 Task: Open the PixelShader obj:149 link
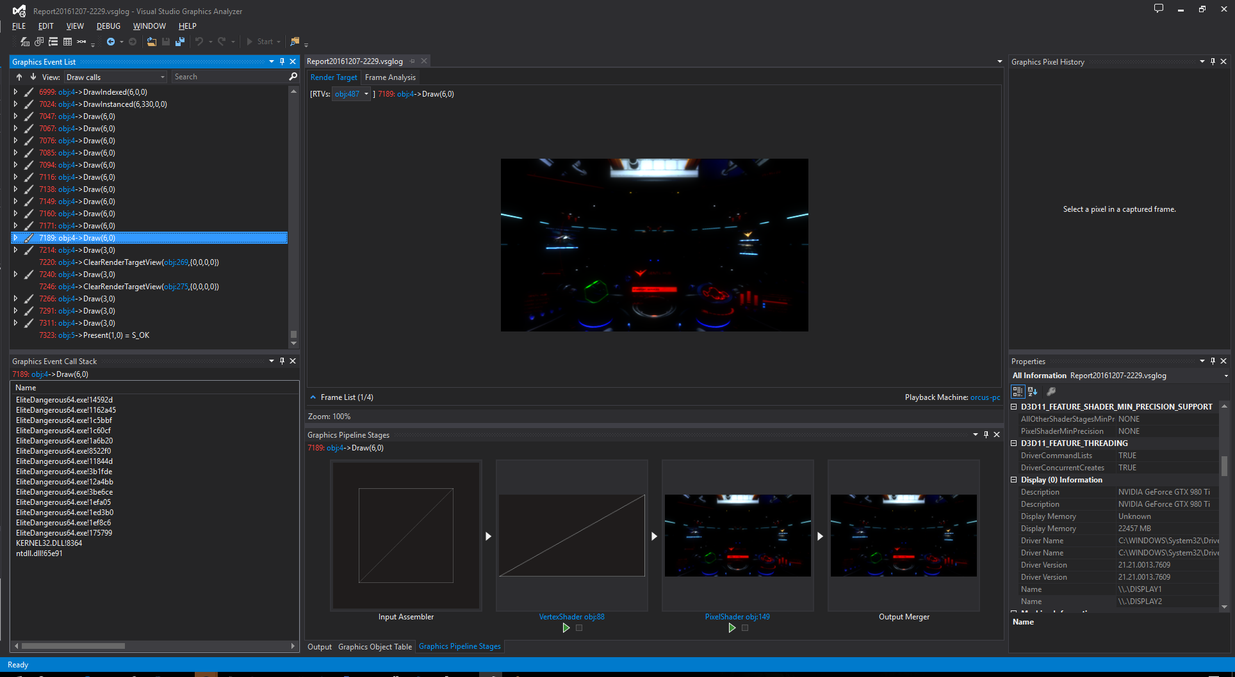click(x=737, y=617)
